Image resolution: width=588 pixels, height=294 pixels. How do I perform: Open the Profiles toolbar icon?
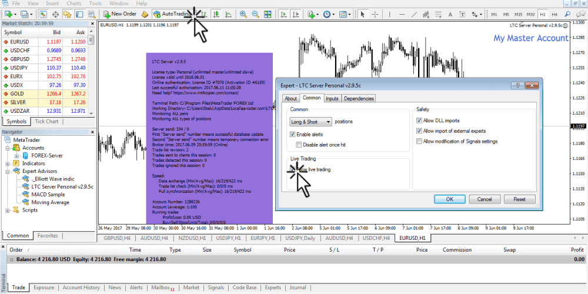point(25,14)
